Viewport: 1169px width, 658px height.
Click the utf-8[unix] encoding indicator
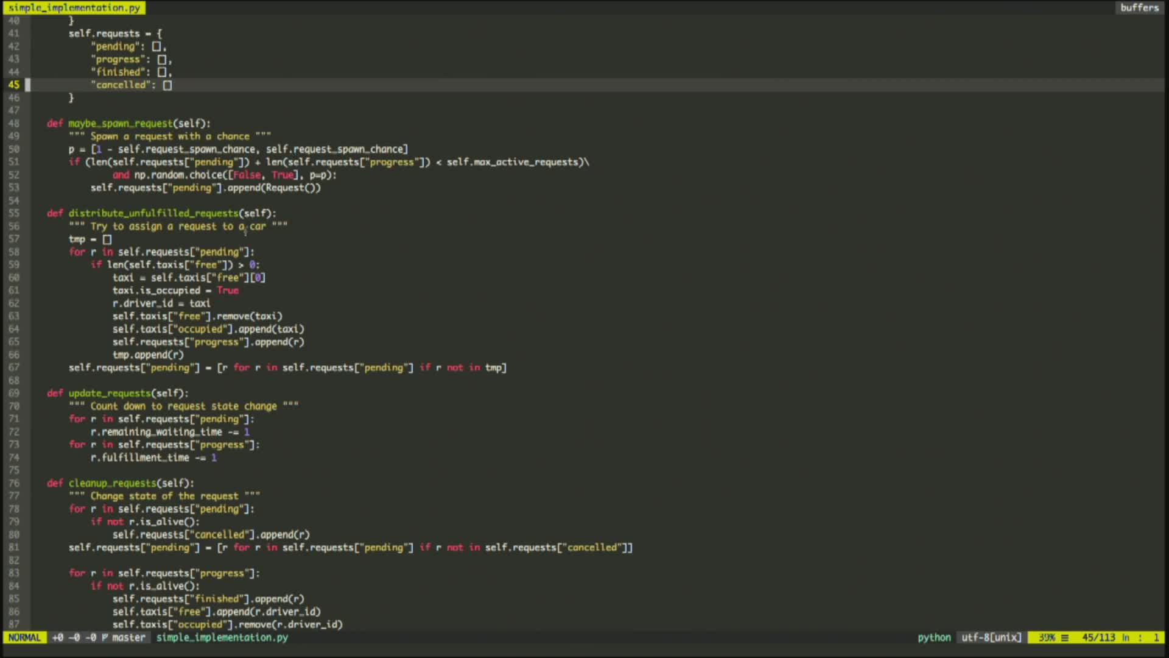pos(991,637)
